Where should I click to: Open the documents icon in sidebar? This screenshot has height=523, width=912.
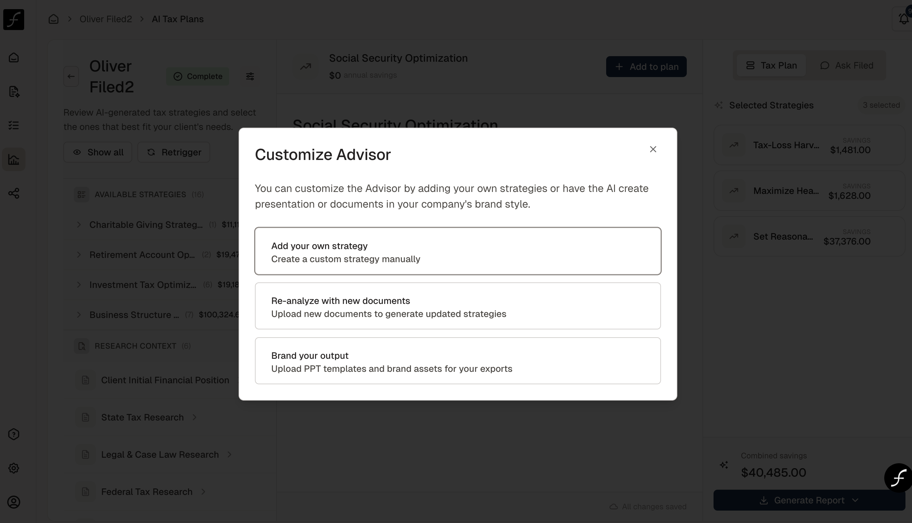[14, 92]
